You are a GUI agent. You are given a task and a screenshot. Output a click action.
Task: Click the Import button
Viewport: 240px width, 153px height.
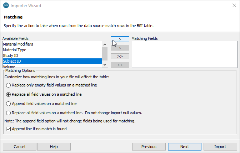coord(220,147)
